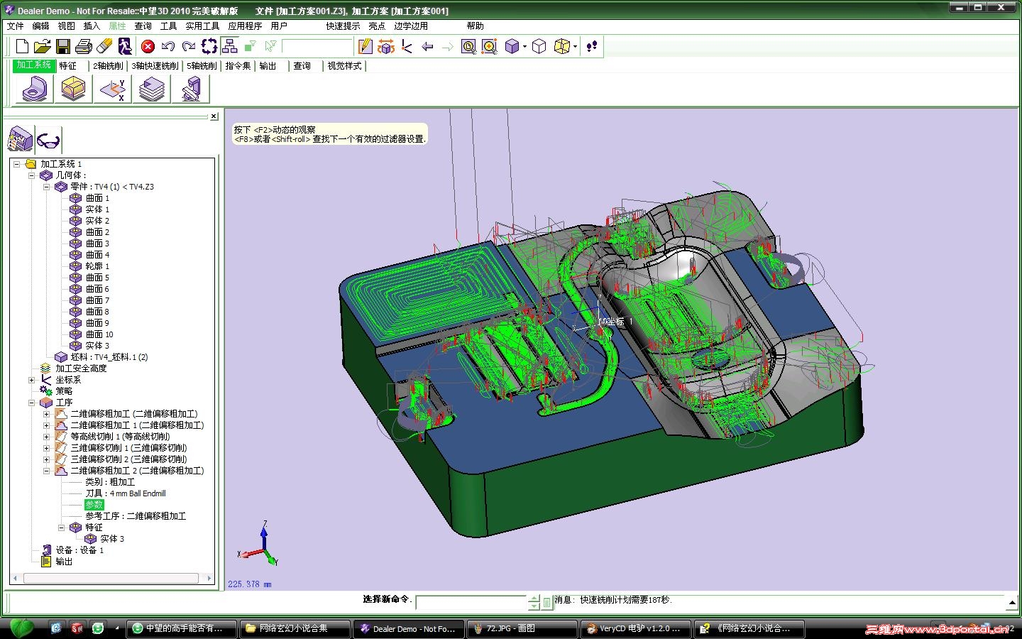
Task: Click the notepad with pencil icon
Action: click(366, 47)
